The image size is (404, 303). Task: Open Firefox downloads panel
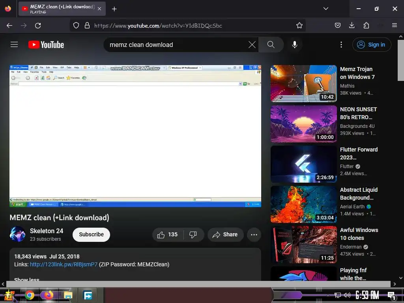[x=352, y=26]
